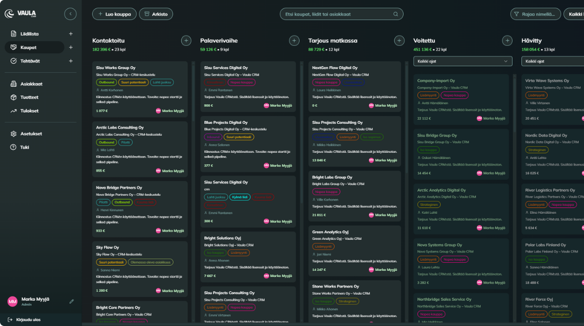Open the Virta Wave Systems Oy card
The height and width of the screenshot is (326, 584).
coord(553,99)
